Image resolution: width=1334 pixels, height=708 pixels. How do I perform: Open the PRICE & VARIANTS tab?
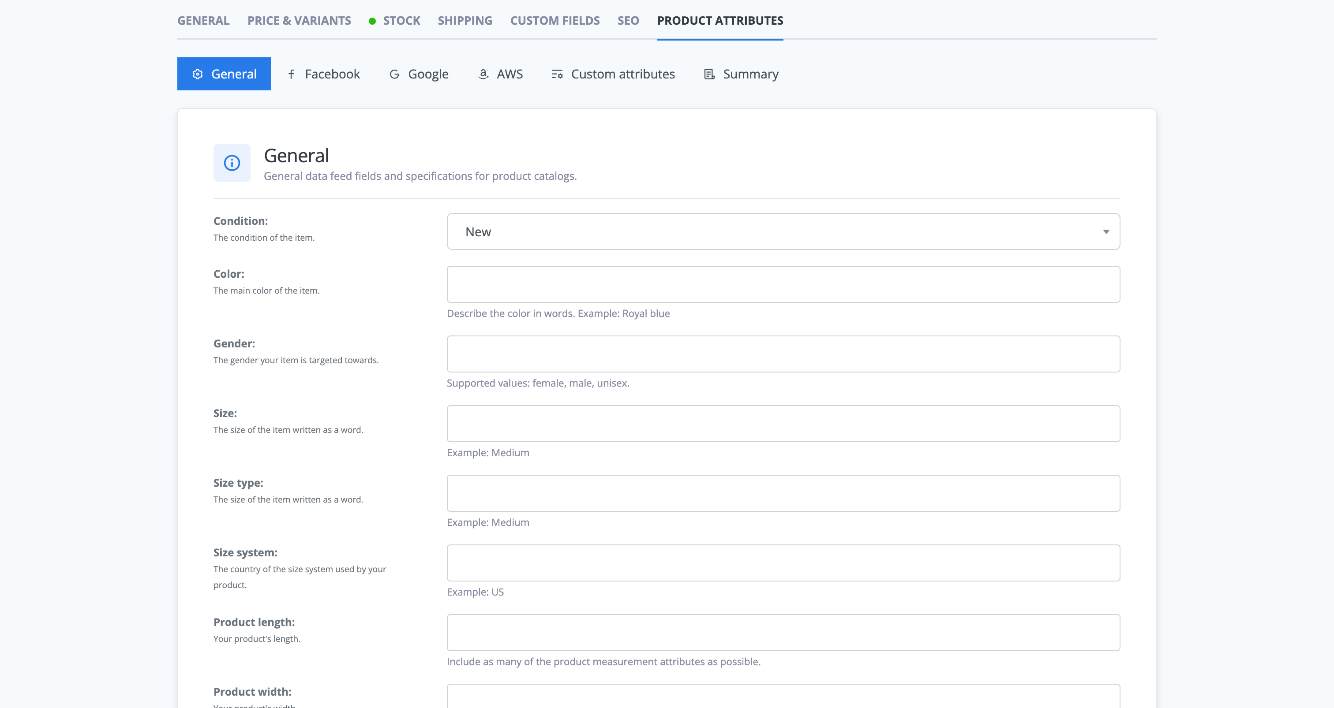299,21
